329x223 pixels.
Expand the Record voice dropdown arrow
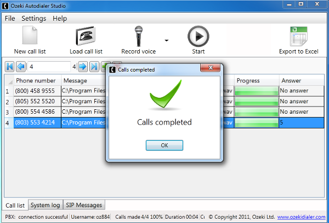pyautogui.click(x=166, y=40)
